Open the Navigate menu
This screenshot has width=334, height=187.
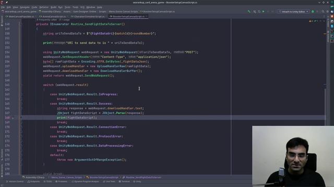coord(25,7)
